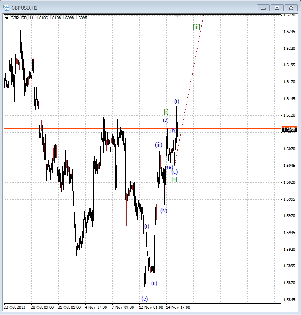Click the 31 Oct 01:00 time label
This screenshot has height=315, width=301.
click(x=69, y=307)
